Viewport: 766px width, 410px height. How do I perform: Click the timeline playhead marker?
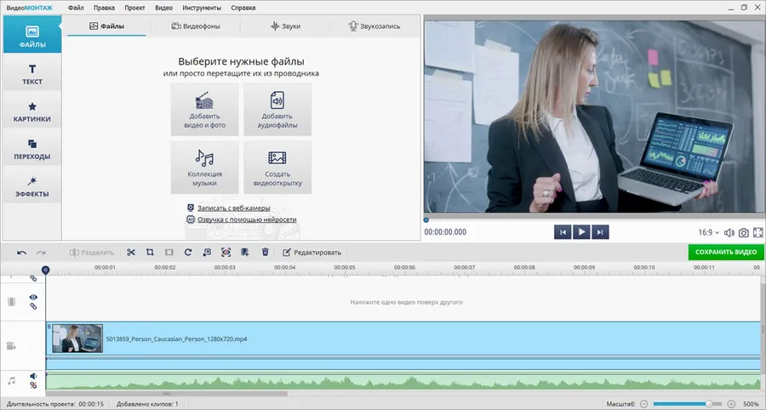(45, 270)
